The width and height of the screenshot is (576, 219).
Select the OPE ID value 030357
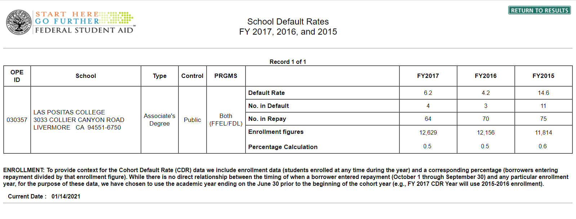pos(17,120)
